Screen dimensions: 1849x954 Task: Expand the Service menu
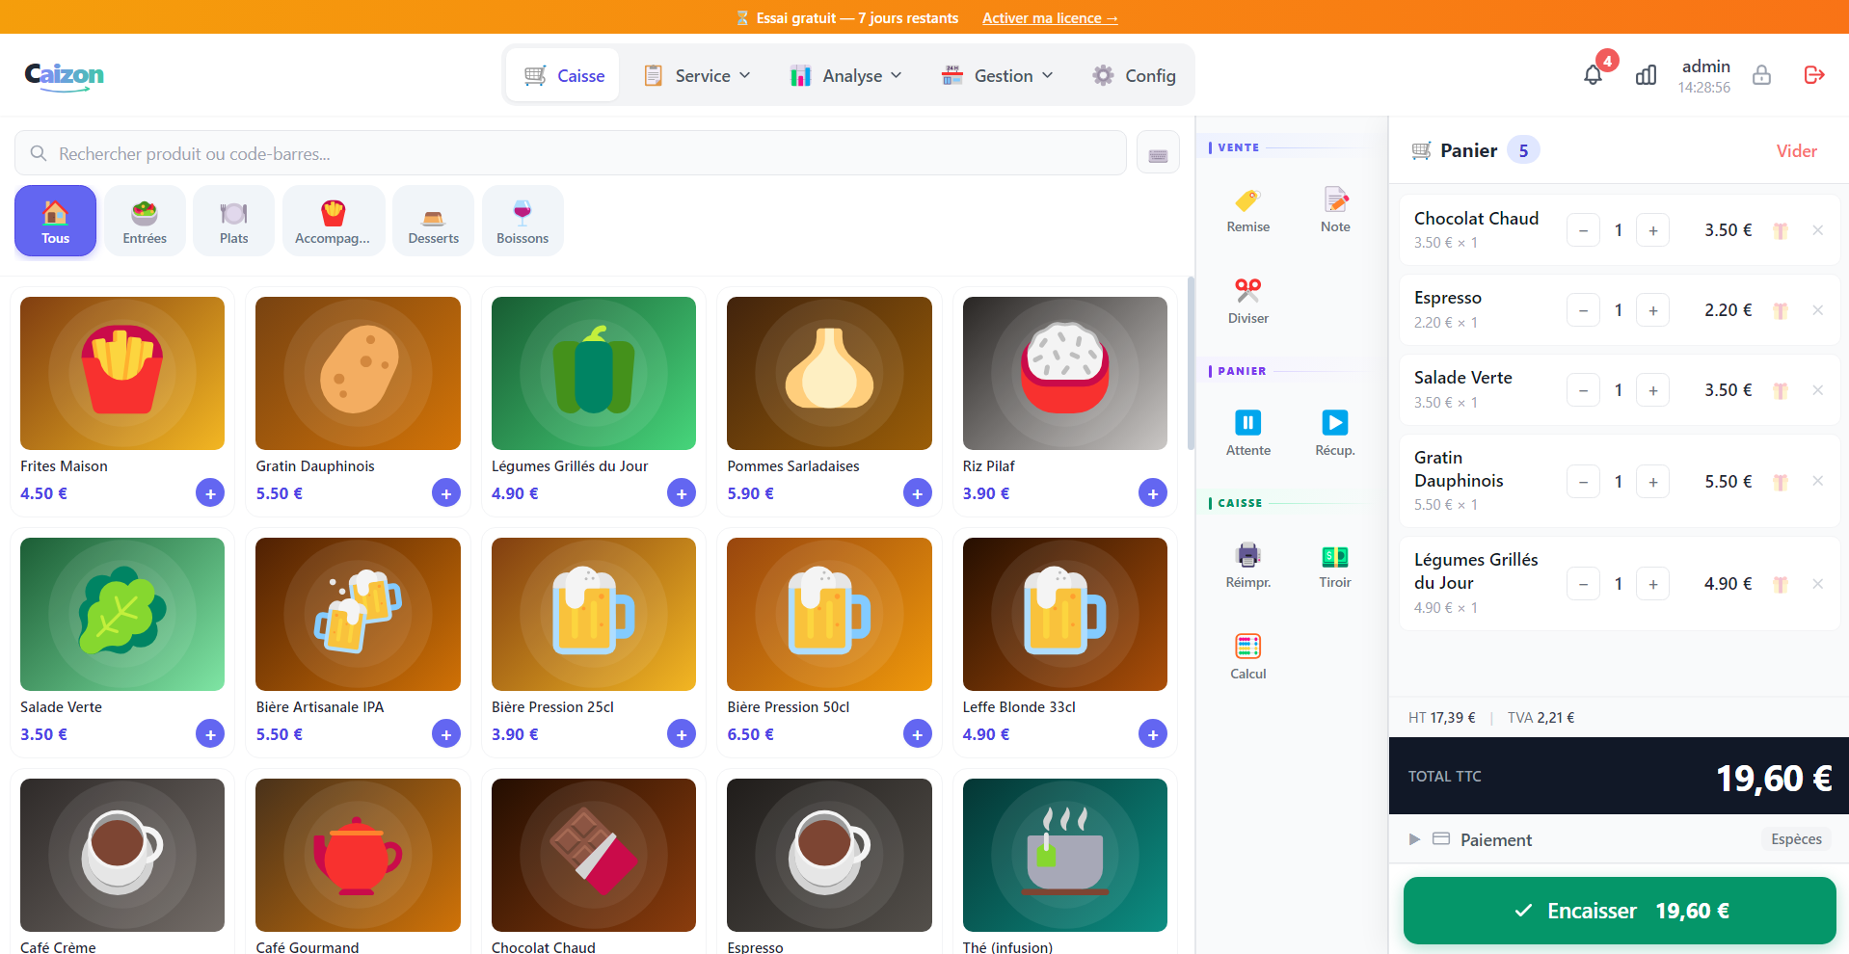[697, 75]
